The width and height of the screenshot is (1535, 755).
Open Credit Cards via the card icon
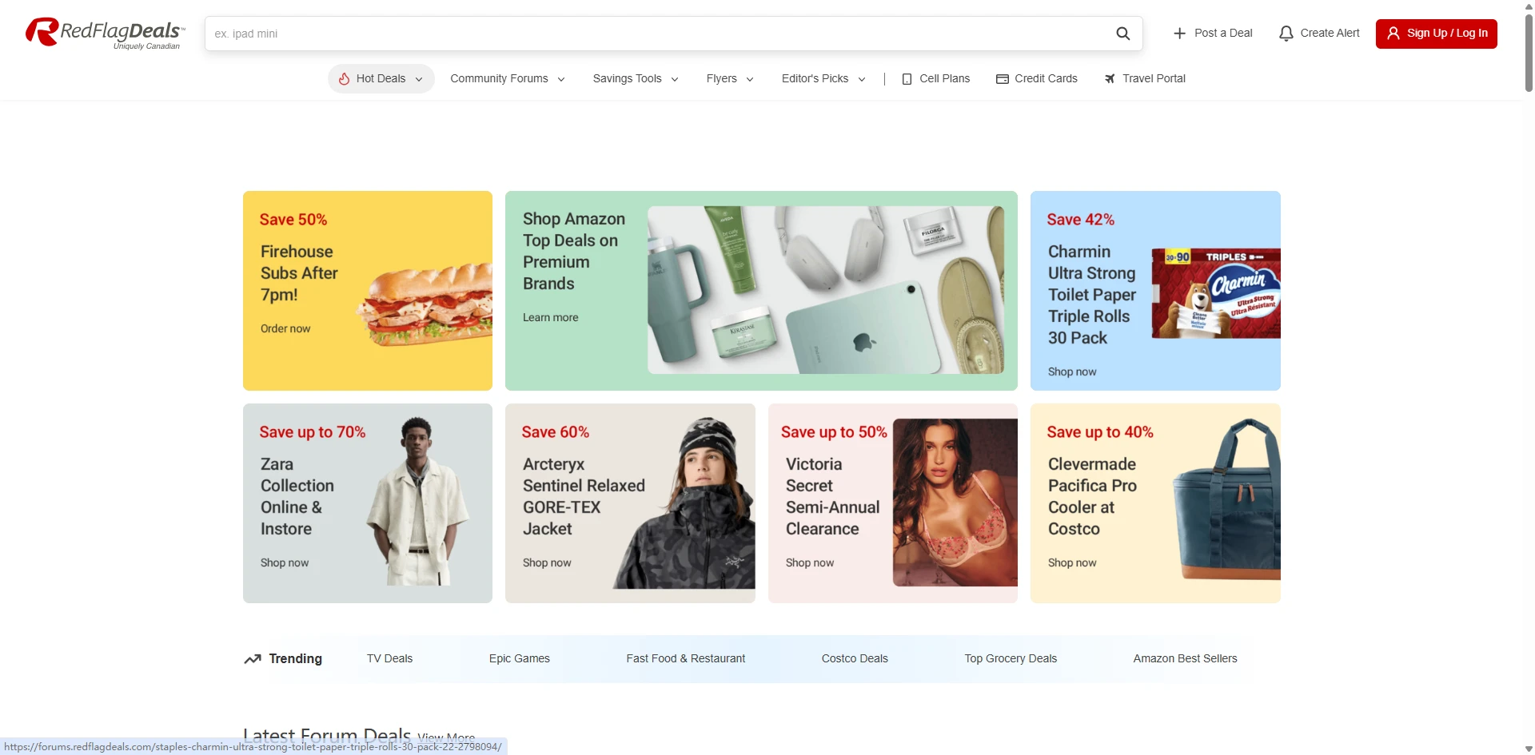coord(1002,79)
